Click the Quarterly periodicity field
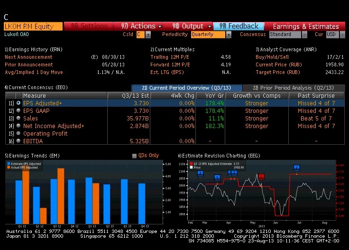Screen dimensions: 349x250 pyautogui.click(x=208, y=35)
